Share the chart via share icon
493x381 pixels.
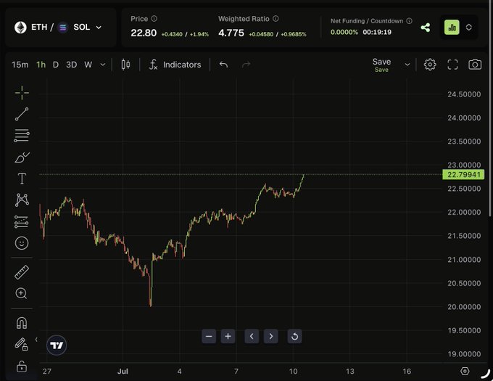click(x=426, y=28)
